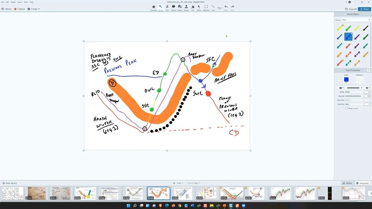Open the Share menu
The width and height of the screenshot is (372, 209).
(20, 2)
